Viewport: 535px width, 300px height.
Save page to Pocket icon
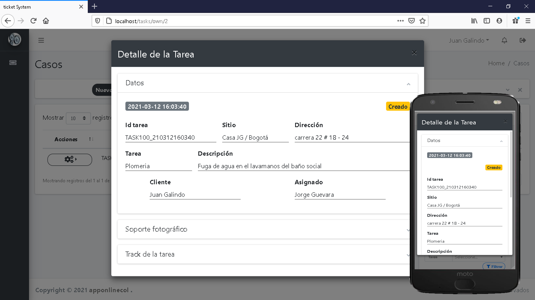point(411,21)
